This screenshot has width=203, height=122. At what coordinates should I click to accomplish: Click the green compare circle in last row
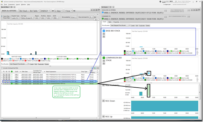click(12, 84)
